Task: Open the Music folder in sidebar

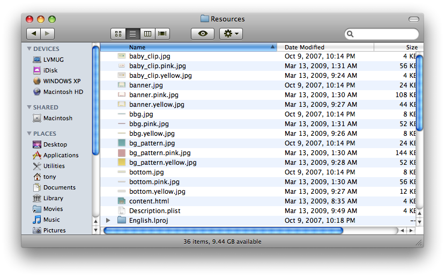Action: click(51, 220)
